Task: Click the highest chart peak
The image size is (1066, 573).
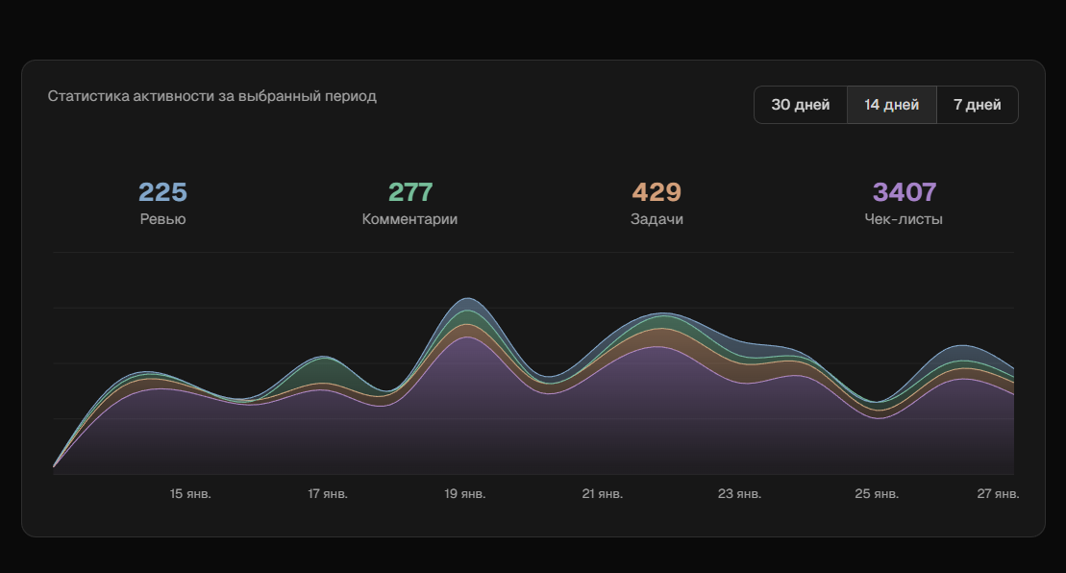Action: 467,300
